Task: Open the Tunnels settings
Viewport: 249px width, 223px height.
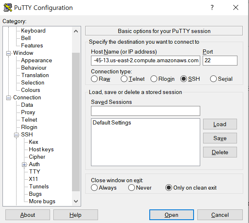Action: [39, 186]
